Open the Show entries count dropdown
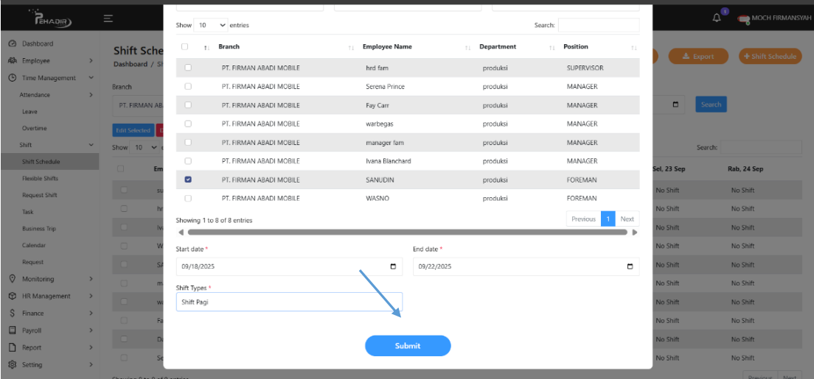The width and height of the screenshot is (814, 379). coord(212,25)
